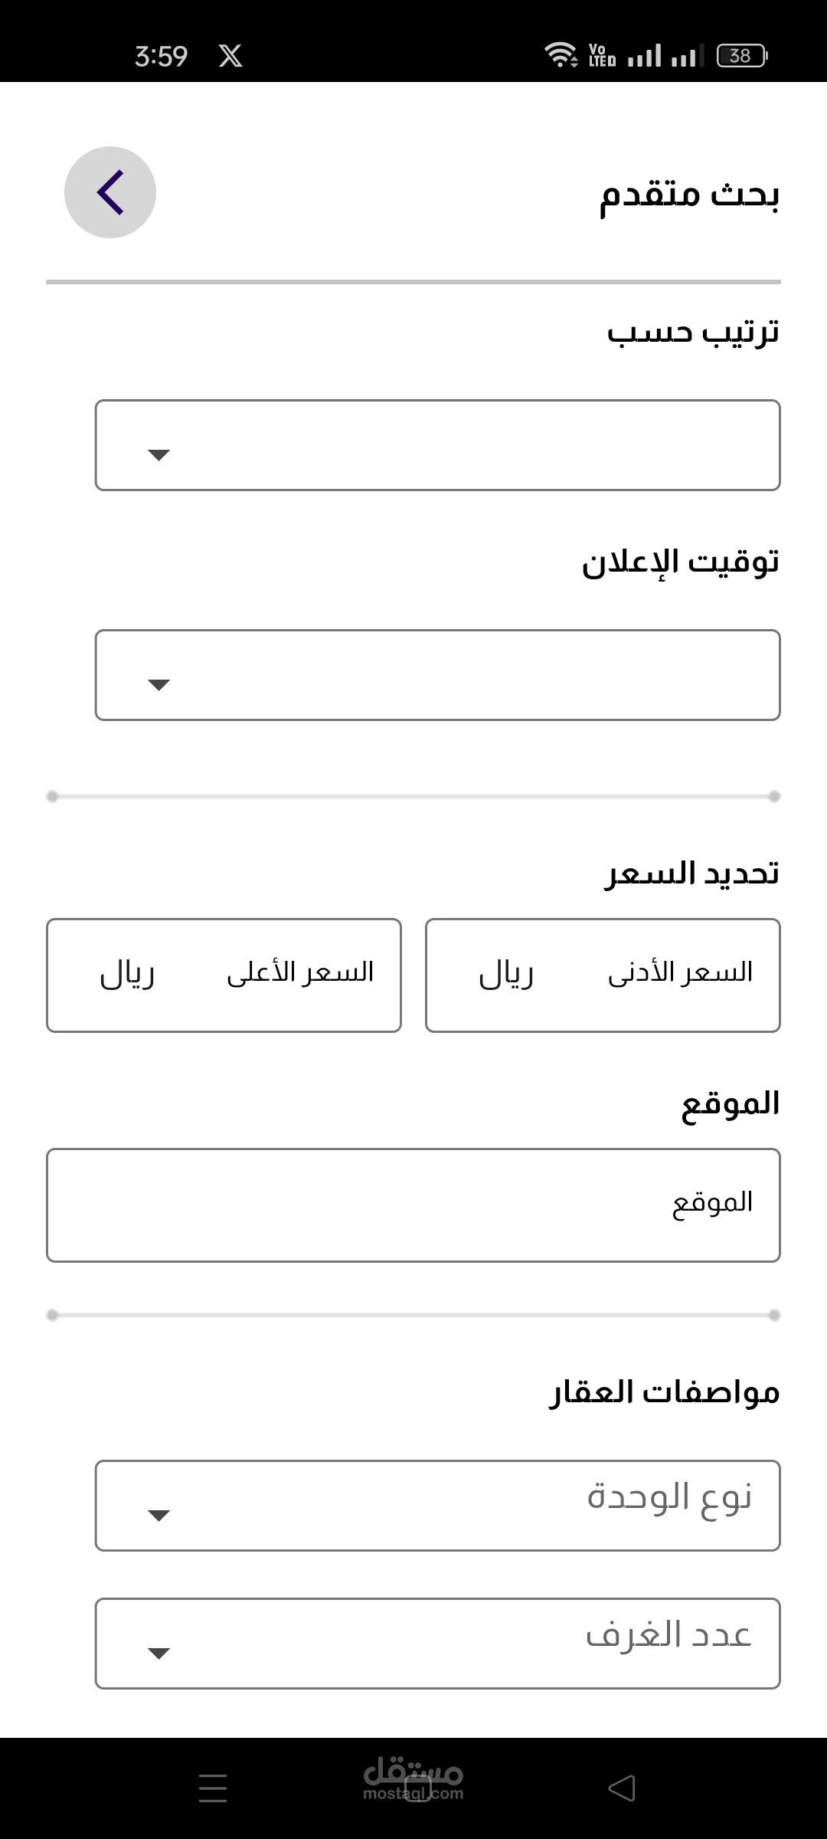Tap the بحث متقدم page title
This screenshot has height=1839, width=827.
tap(689, 194)
